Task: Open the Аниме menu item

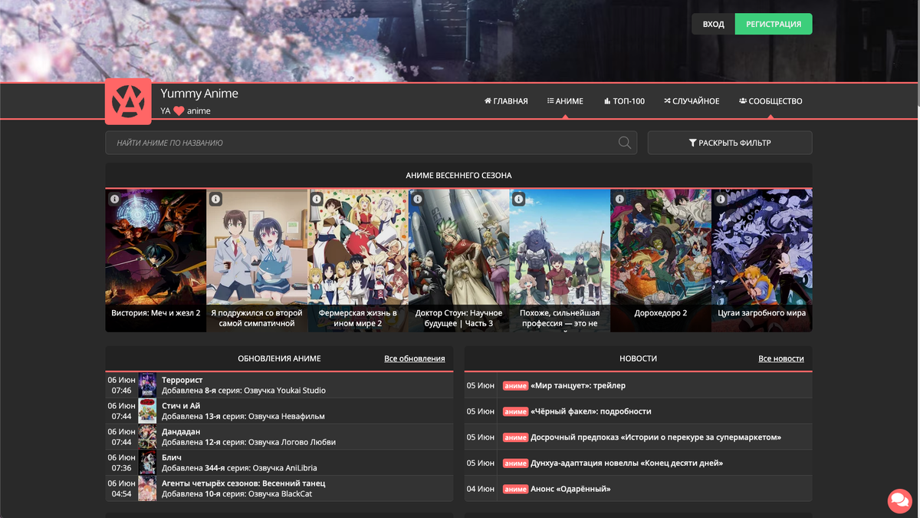Action: (x=565, y=101)
